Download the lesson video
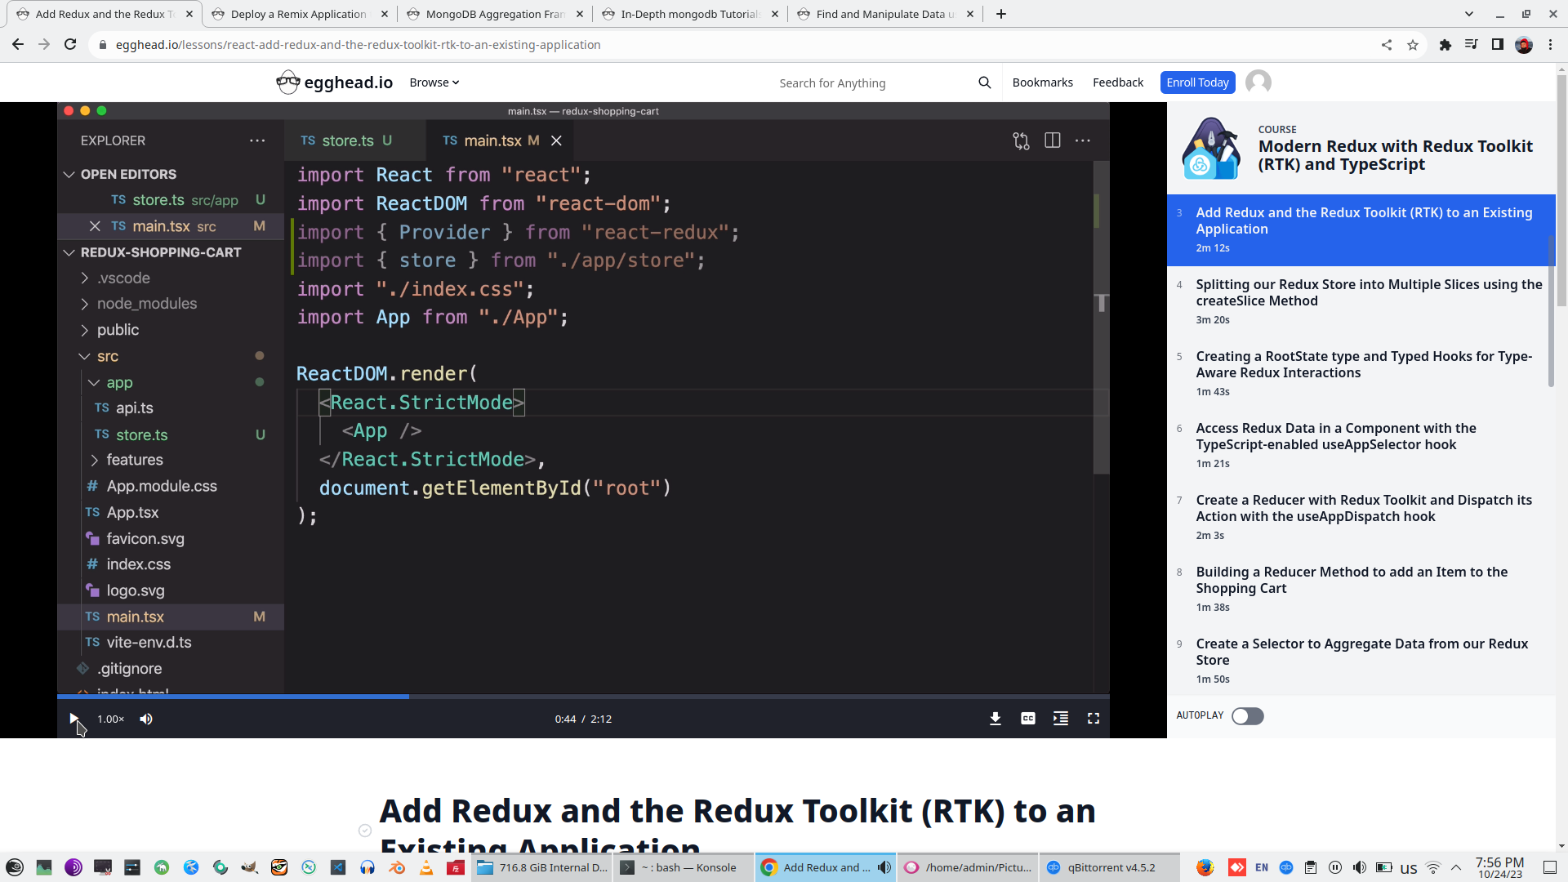The width and height of the screenshot is (1568, 882). click(996, 719)
